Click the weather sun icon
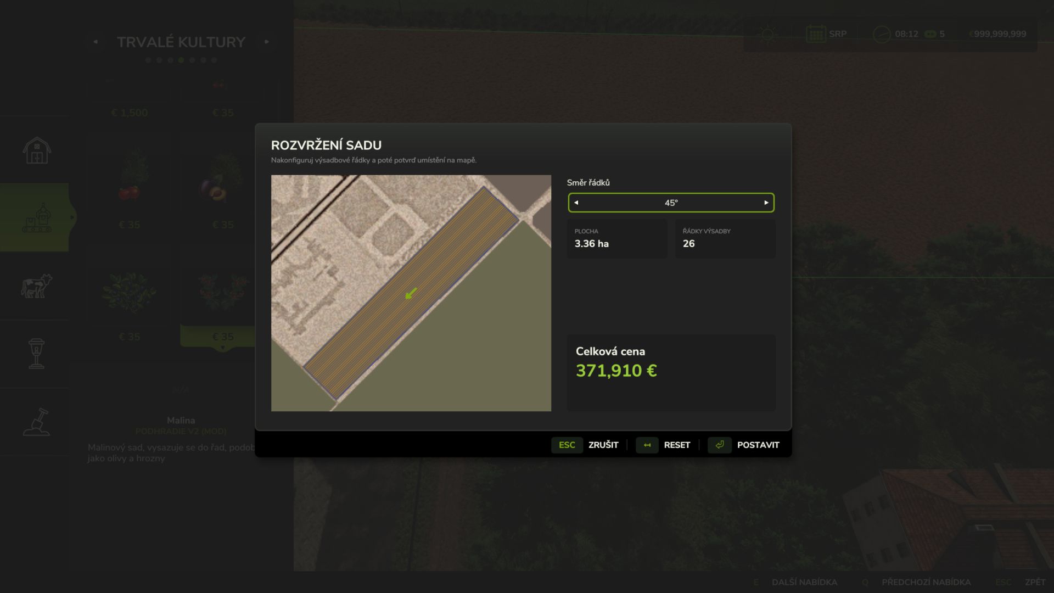 pyautogui.click(x=767, y=34)
